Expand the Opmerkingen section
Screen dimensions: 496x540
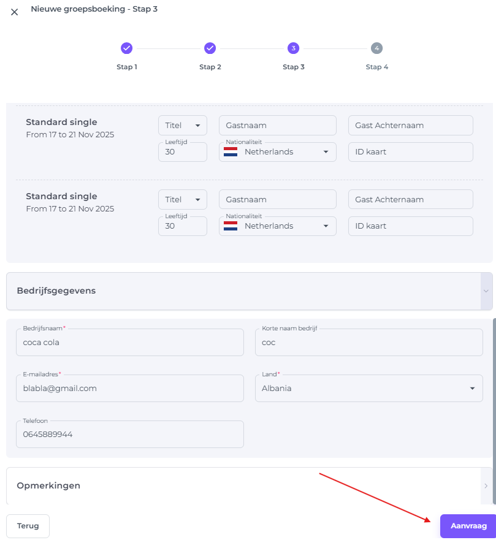point(249,486)
